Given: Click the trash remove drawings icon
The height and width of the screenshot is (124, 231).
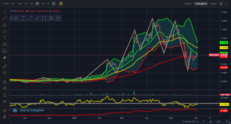Looking at the screenshot, I should (x=5, y=117).
